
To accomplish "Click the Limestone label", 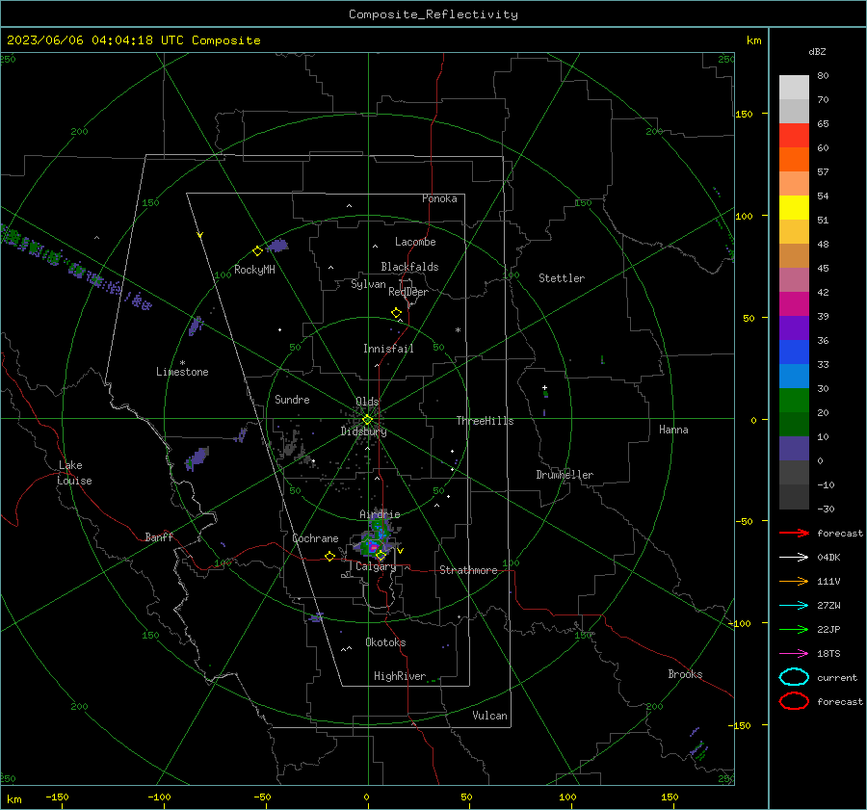I will [x=182, y=372].
